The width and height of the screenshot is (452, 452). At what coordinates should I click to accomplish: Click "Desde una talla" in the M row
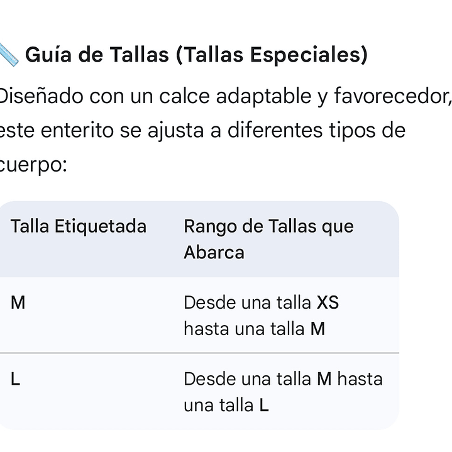pyautogui.click(x=247, y=303)
